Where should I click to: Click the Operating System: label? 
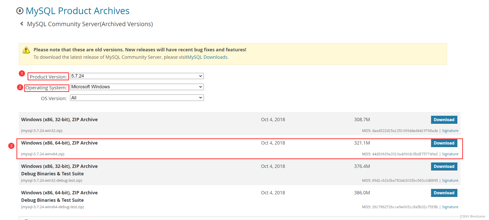(46, 88)
